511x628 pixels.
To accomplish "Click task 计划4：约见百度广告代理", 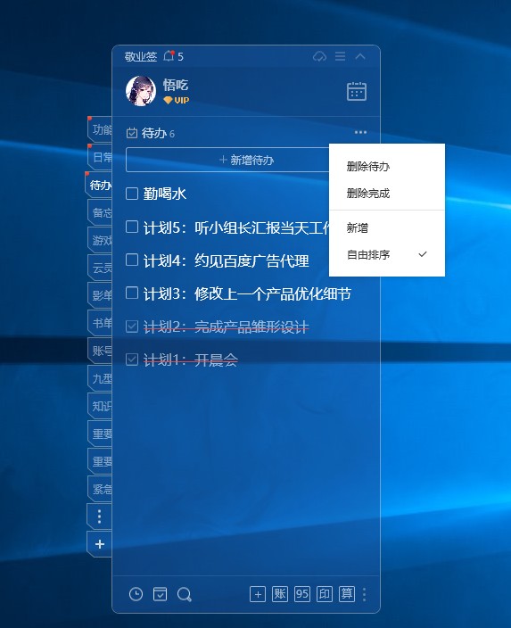I will (227, 260).
